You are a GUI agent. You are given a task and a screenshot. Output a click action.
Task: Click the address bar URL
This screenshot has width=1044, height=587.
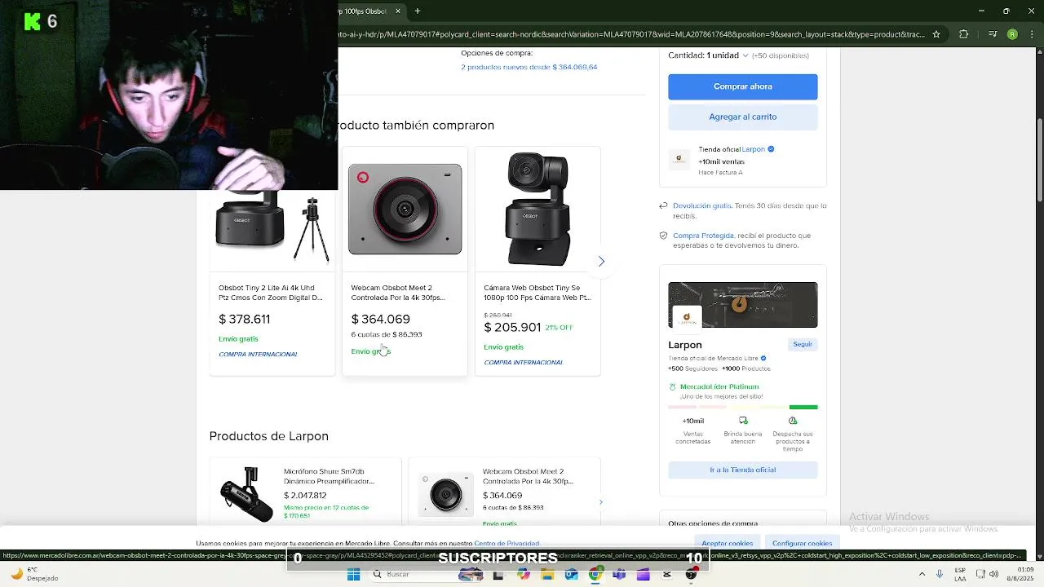(631, 34)
